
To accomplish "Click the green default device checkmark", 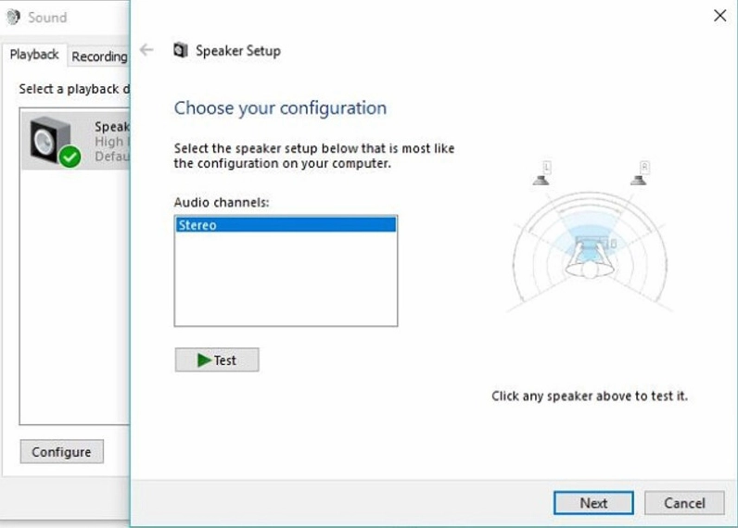I will pyautogui.click(x=70, y=157).
